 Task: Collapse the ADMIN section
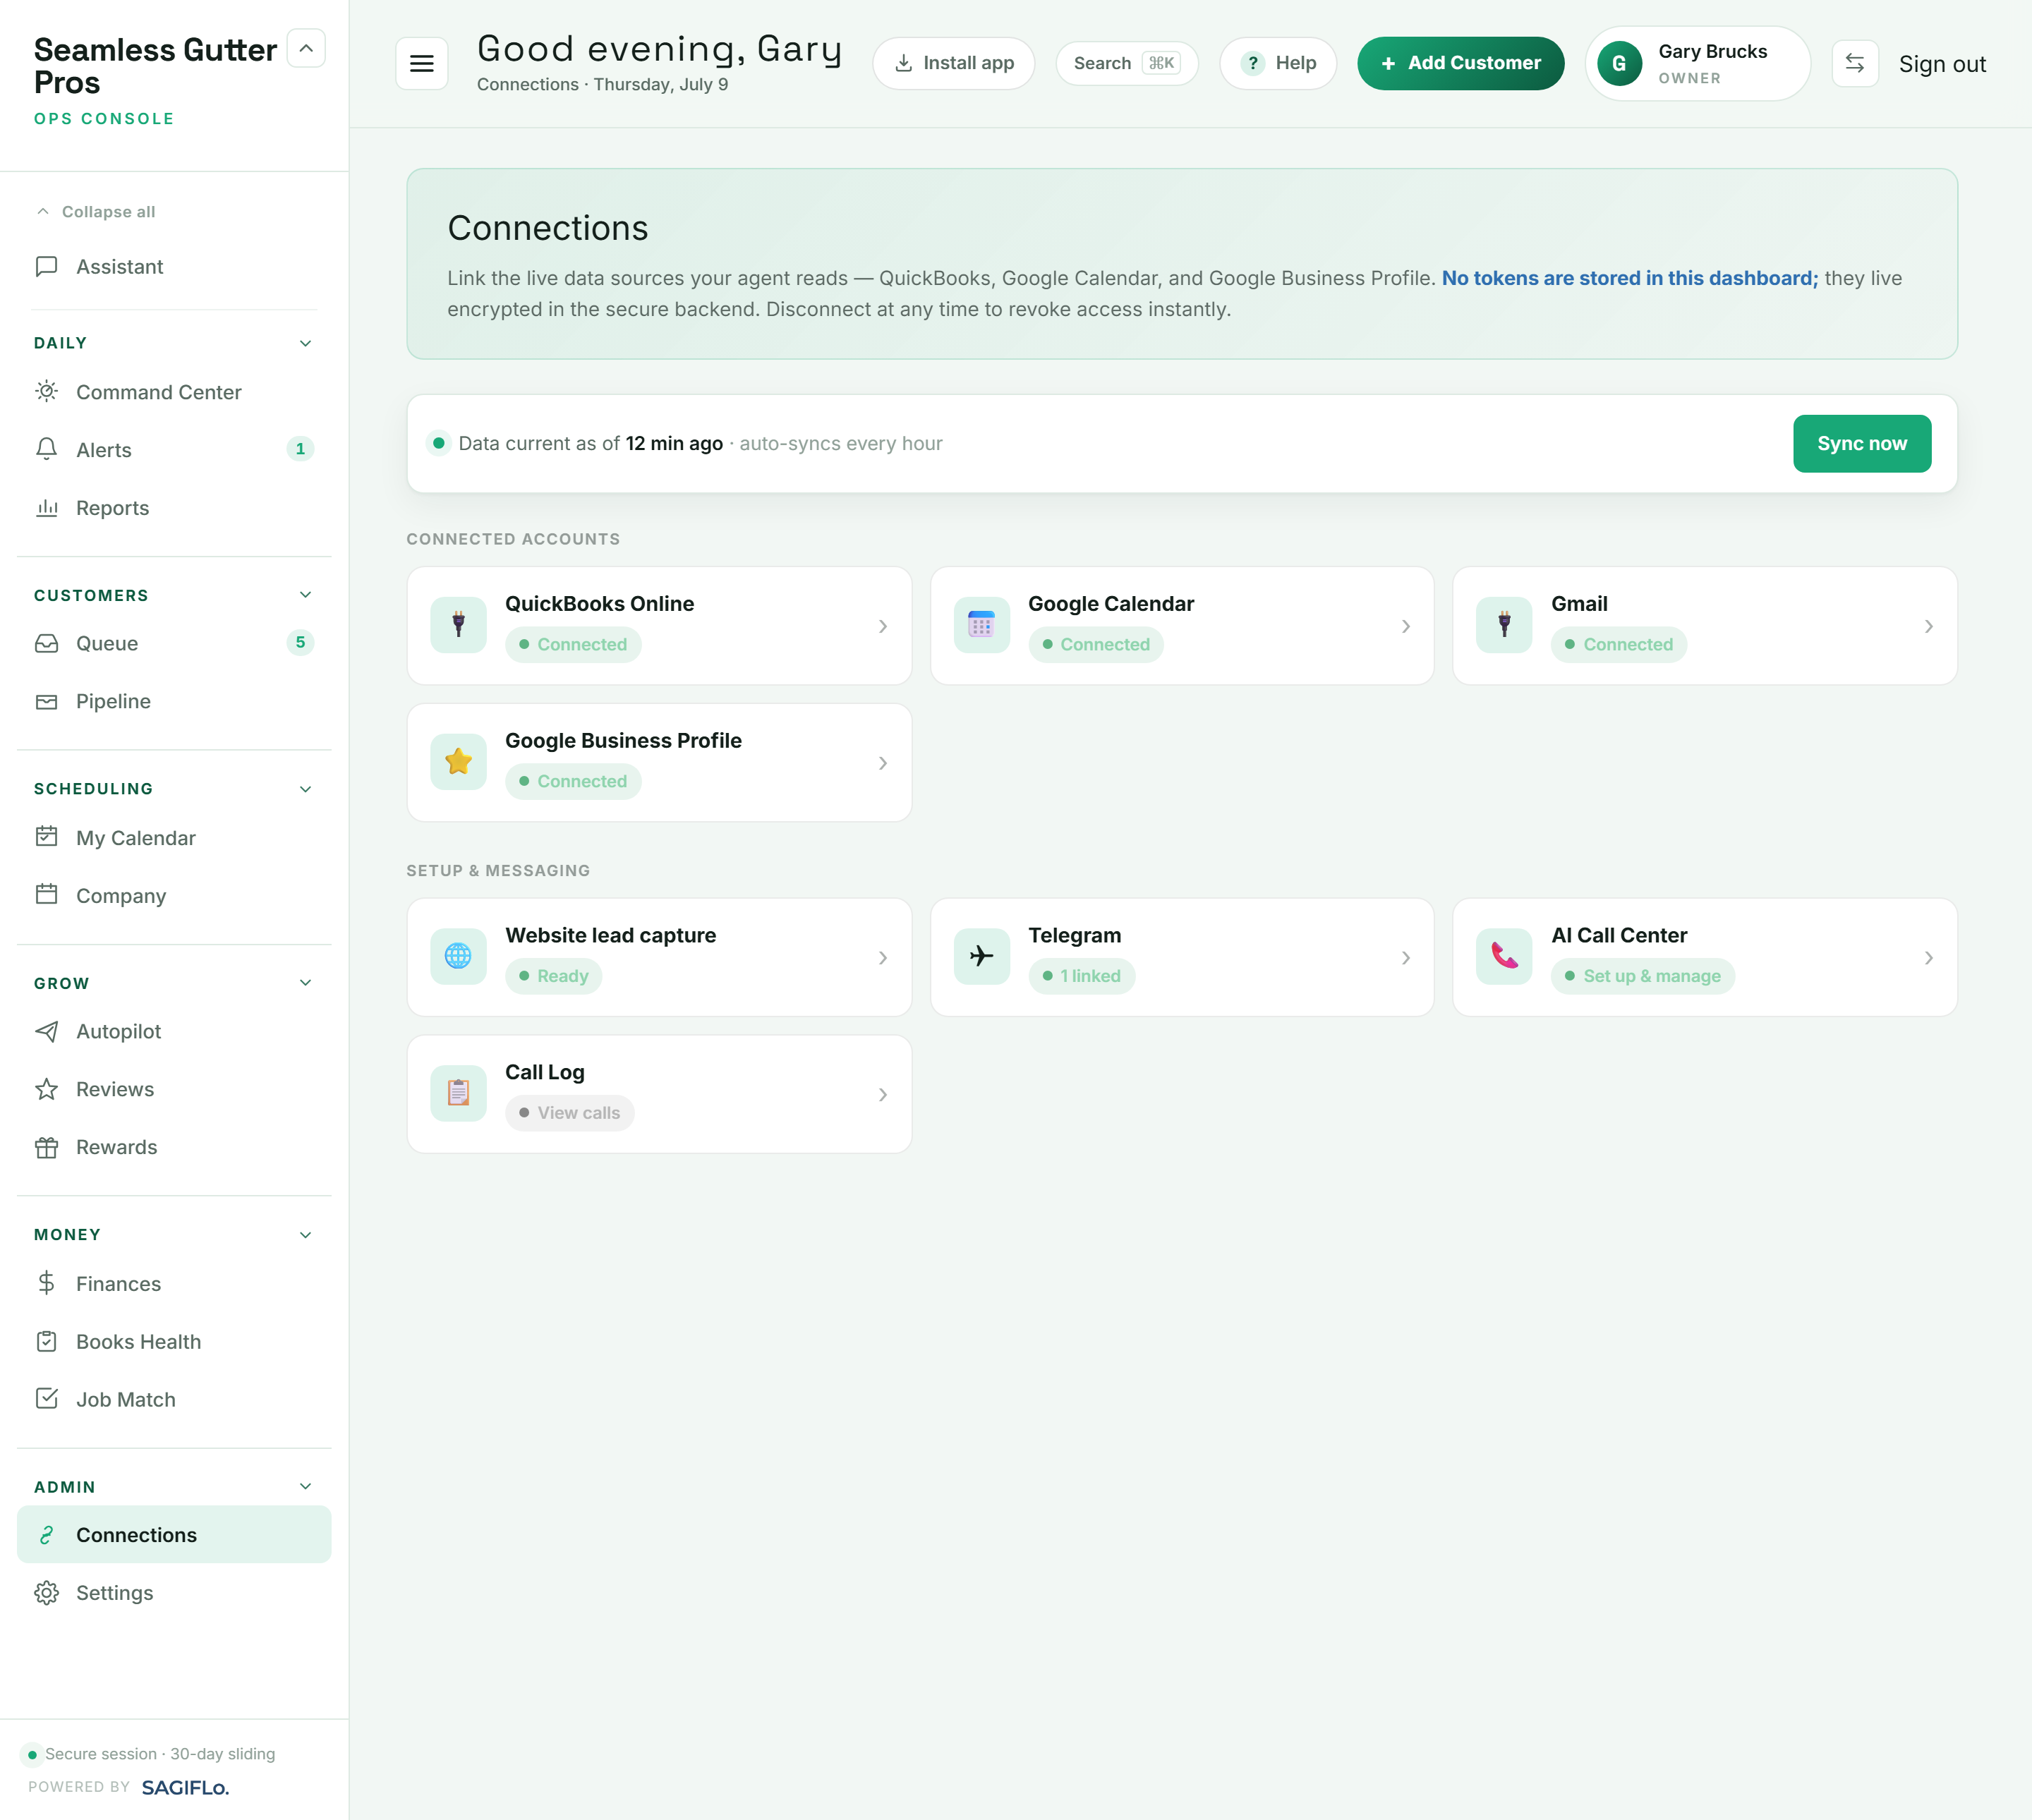tap(305, 1487)
